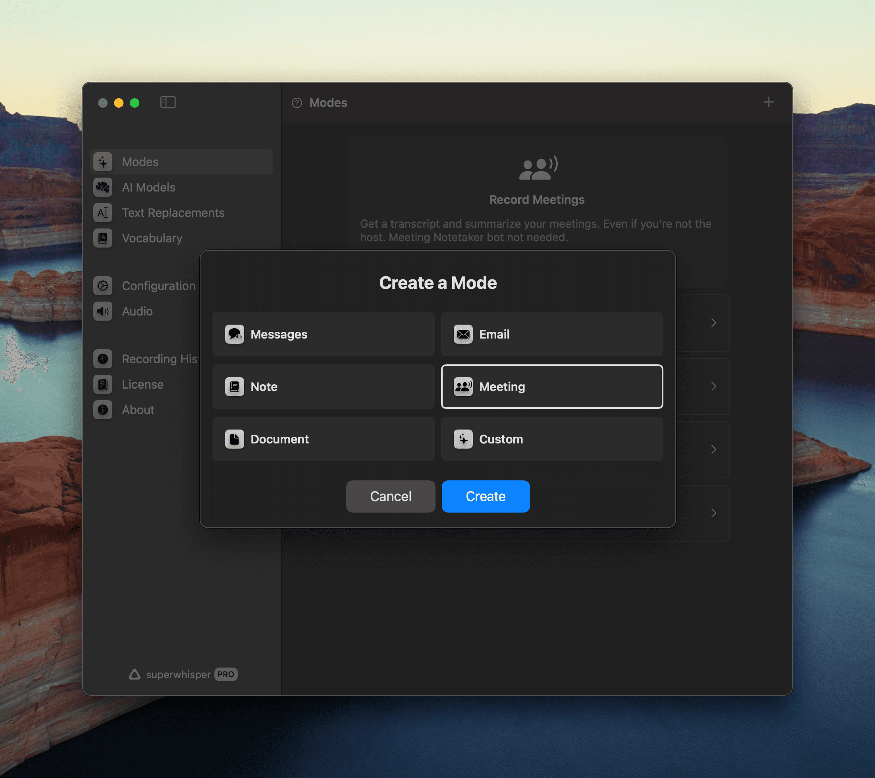The width and height of the screenshot is (875, 778).
Task: Select the Meeting mode icon
Action: [463, 387]
